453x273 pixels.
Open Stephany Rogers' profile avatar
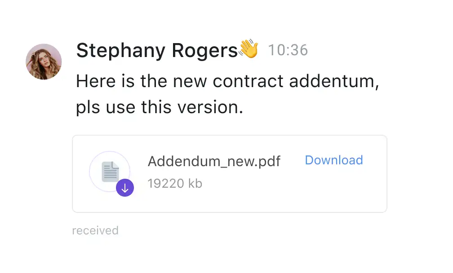tap(44, 62)
